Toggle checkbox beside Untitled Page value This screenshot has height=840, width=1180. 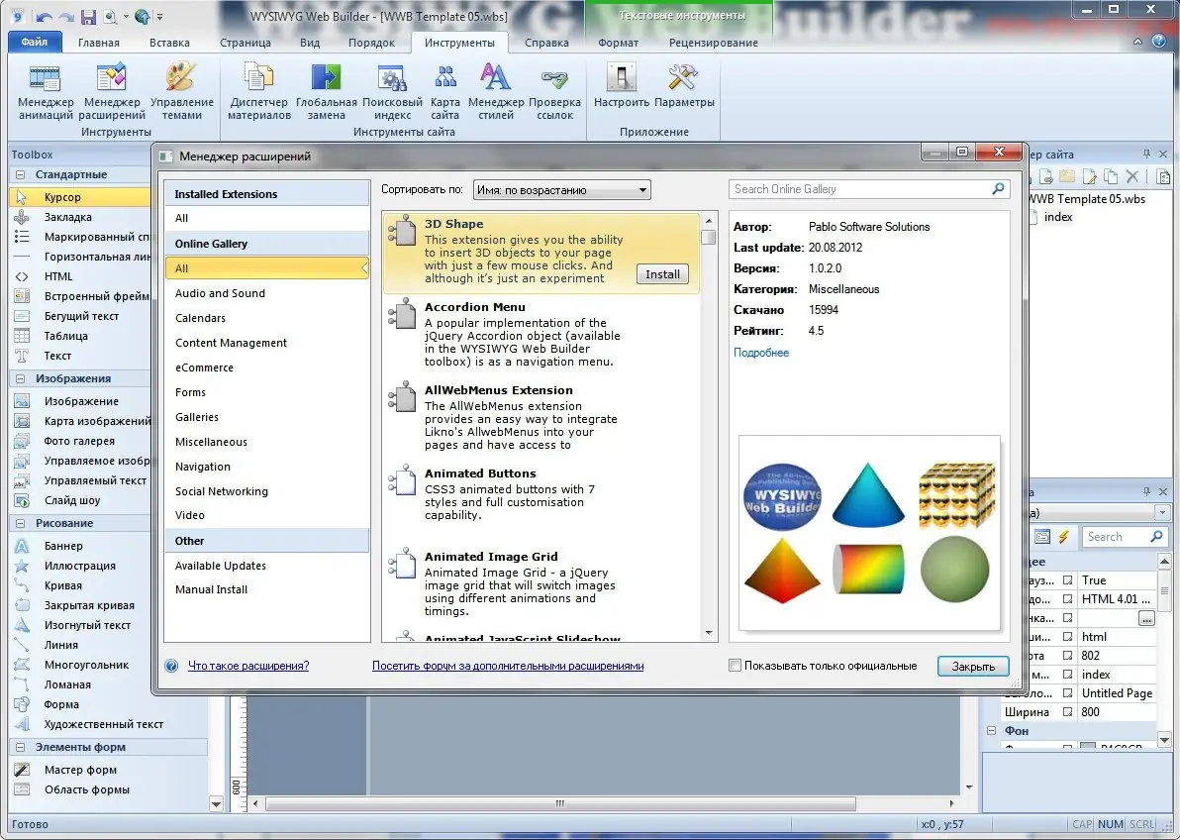coord(1067,693)
